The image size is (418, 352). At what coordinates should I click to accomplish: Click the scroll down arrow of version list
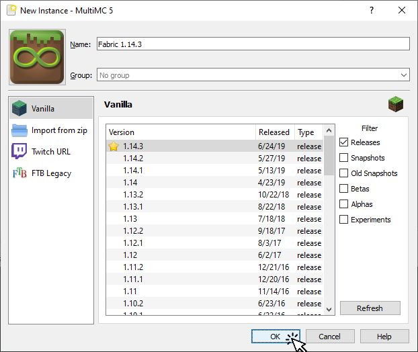coord(329,310)
